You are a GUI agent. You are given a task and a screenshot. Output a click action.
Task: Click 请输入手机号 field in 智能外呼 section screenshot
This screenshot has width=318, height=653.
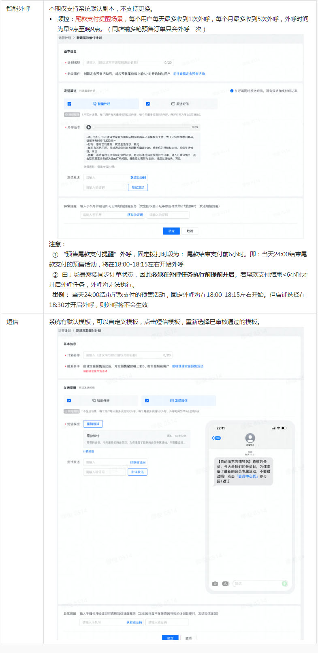pos(113,215)
